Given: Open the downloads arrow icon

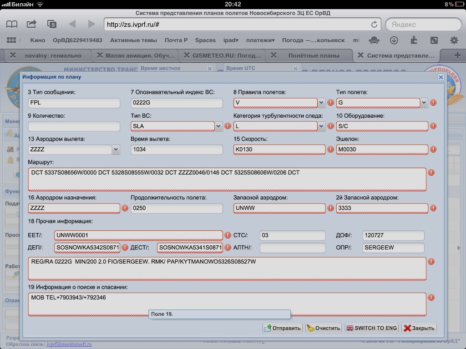Looking at the screenshot, I should (x=394, y=40).
